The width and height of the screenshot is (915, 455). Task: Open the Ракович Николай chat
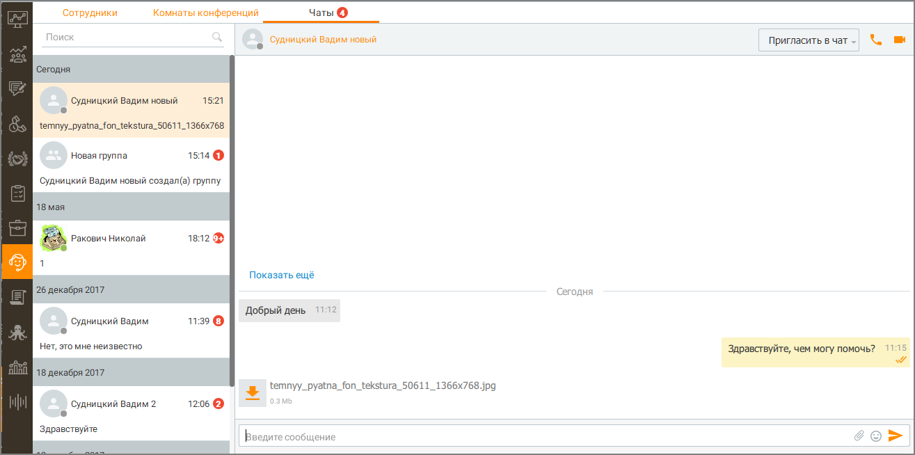pos(132,248)
